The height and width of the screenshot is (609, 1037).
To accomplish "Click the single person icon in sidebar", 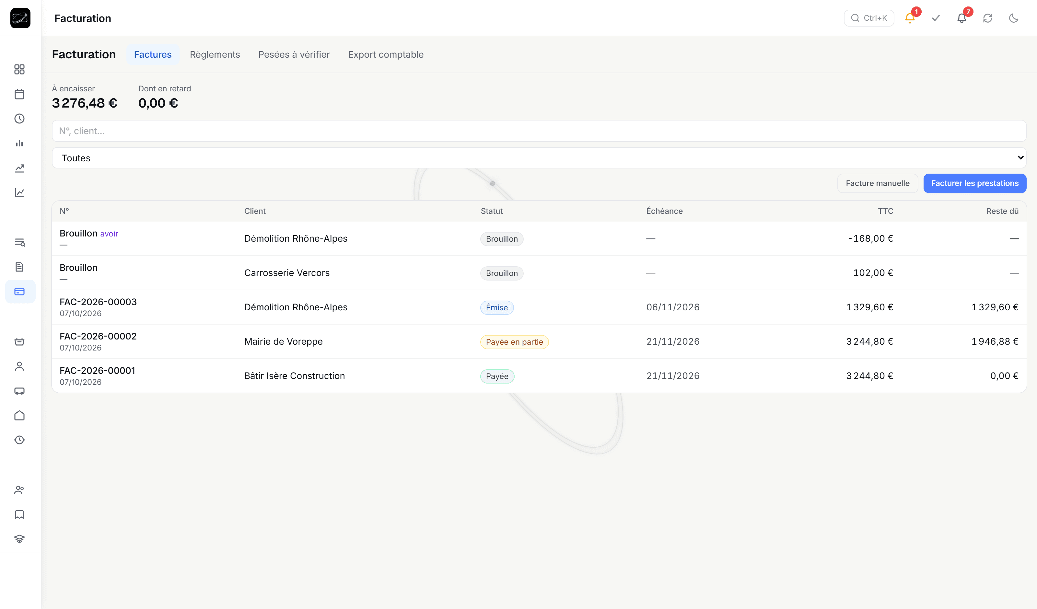I will [x=19, y=366].
